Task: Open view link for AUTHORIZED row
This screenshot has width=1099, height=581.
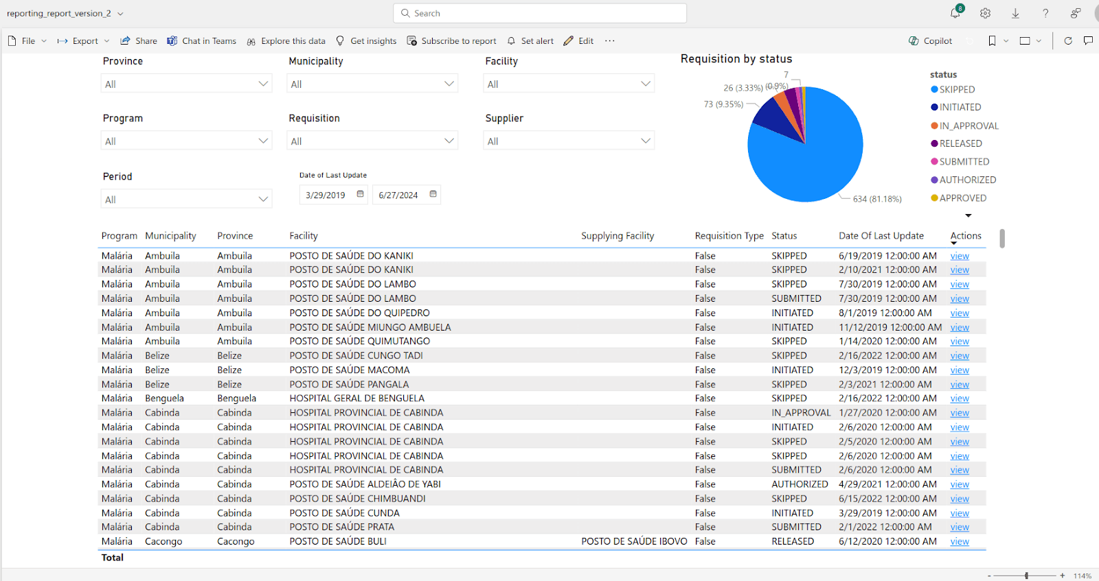Action: (x=960, y=484)
